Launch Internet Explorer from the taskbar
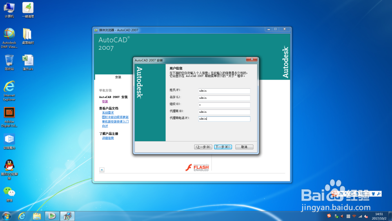 [22, 216]
